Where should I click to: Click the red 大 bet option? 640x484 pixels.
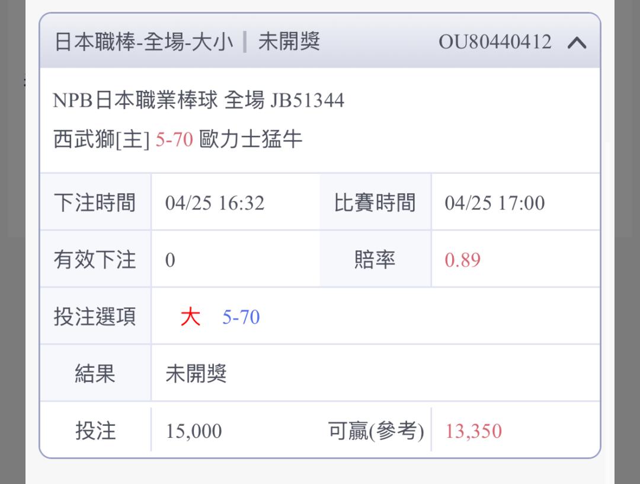coord(190,317)
